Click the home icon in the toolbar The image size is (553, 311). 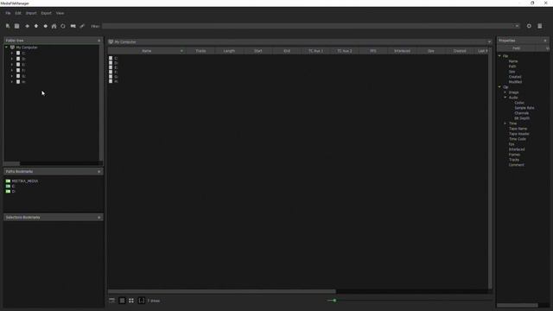pos(54,26)
